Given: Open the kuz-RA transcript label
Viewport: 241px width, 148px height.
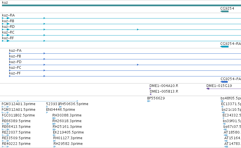Looking at the screenshot, I should click(x=8, y=15).
